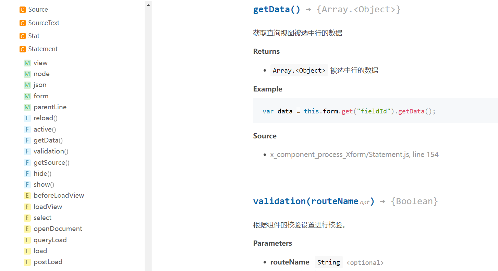498x271 pixels.
Task: Select the json member in sidebar
Action: tap(40, 85)
